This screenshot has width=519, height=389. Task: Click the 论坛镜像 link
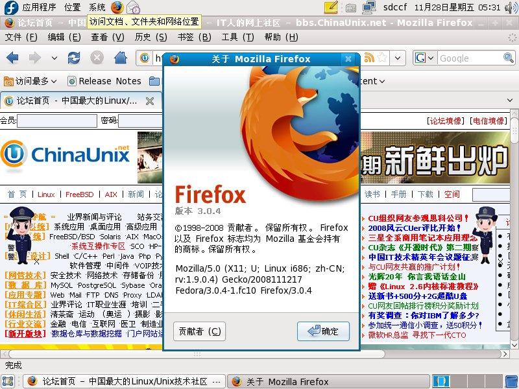point(446,121)
